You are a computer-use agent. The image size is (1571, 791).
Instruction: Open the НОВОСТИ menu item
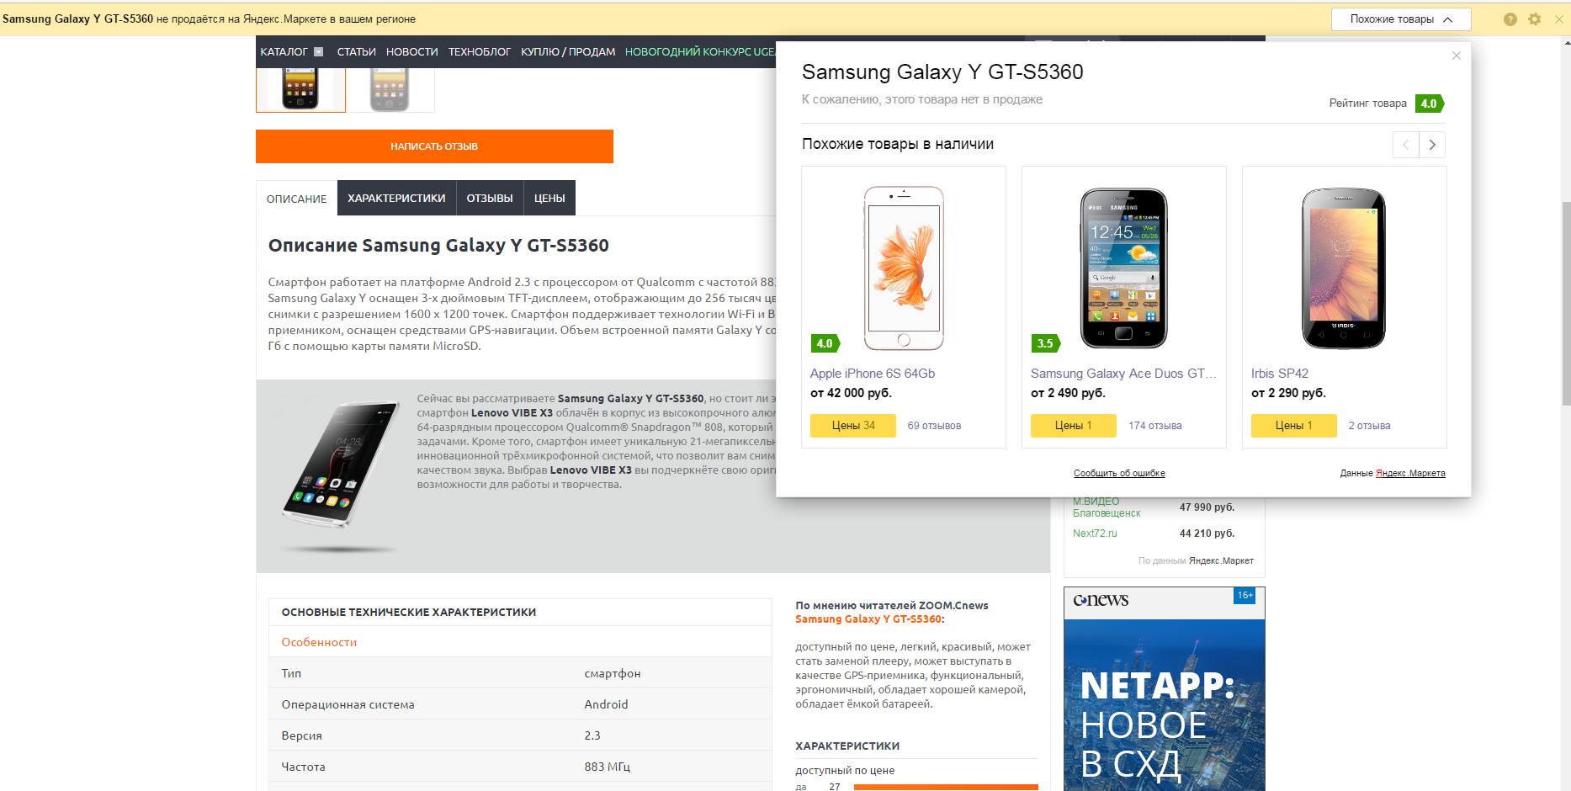point(412,52)
